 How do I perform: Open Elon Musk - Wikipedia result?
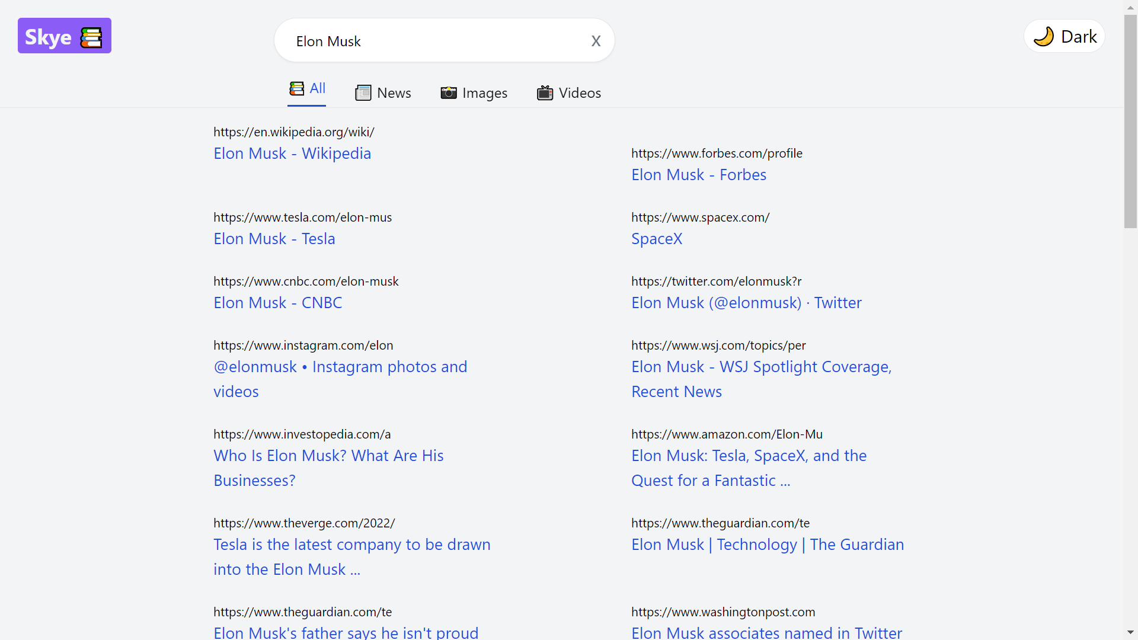tap(292, 153)
